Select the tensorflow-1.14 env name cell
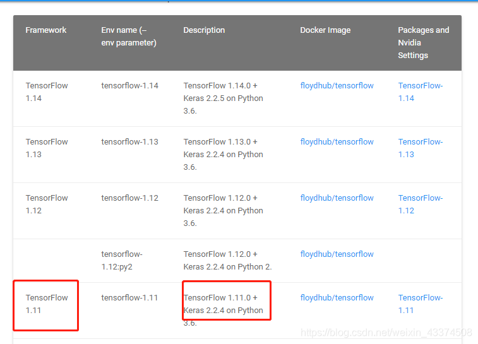The image size is (478, 344). point(129,86)
